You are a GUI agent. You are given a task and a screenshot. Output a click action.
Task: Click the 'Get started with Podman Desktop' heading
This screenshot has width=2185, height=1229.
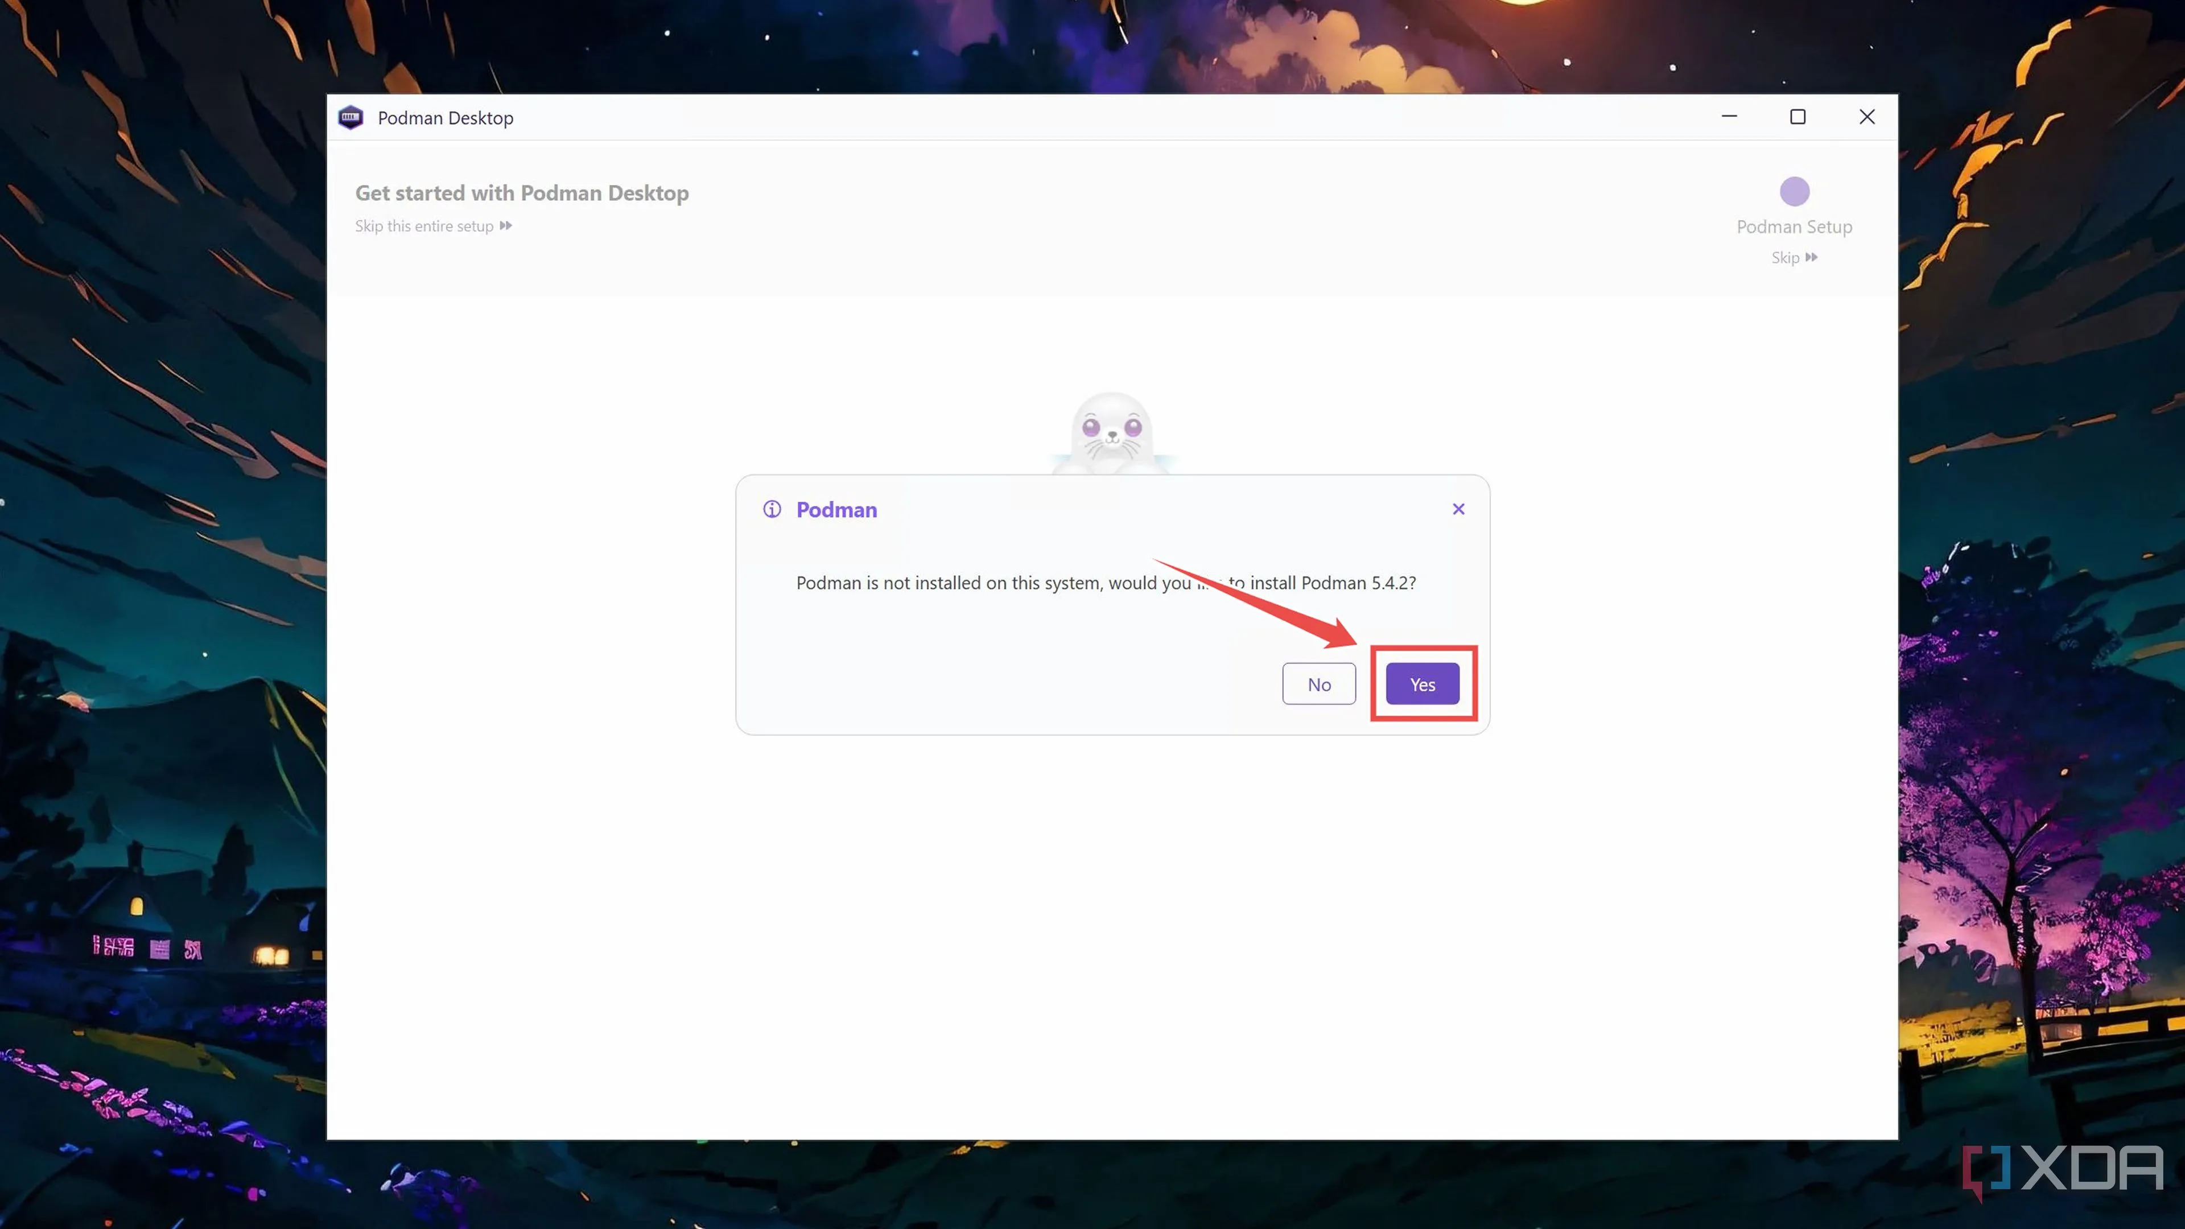pyautogui.click(x=522, y=192)
